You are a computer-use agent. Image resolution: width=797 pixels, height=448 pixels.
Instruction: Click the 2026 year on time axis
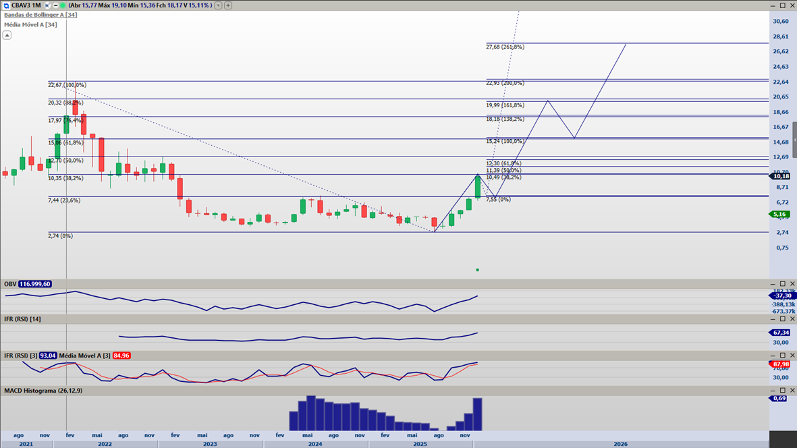620,444
